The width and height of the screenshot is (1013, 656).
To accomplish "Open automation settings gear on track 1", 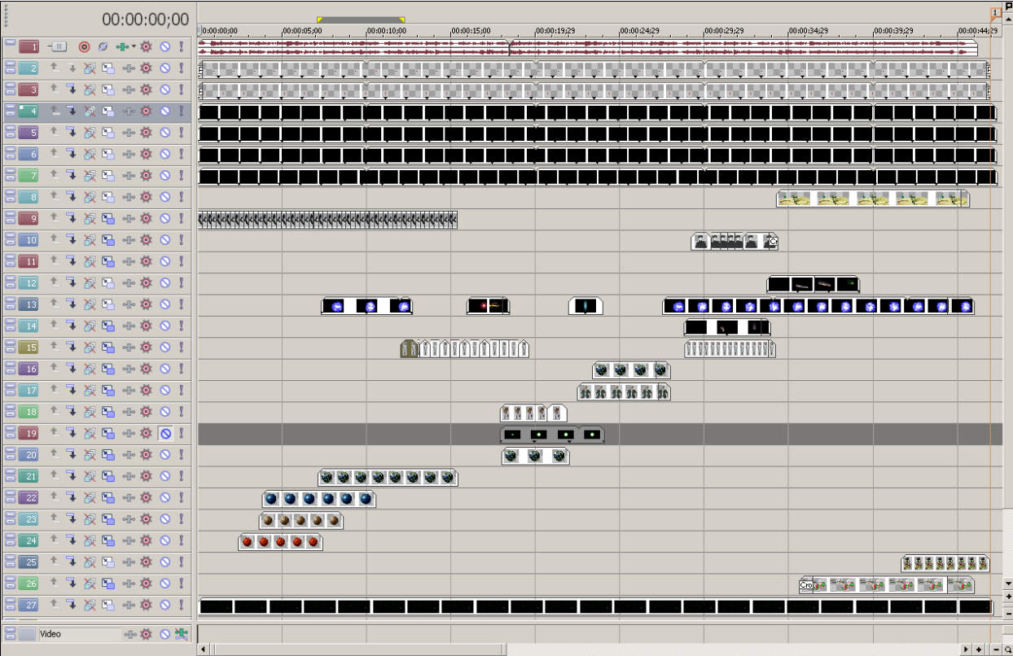I will pos(147,47).
